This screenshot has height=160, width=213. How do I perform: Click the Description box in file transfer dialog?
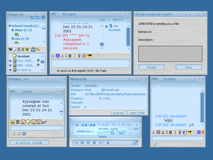tap(170, 54)
